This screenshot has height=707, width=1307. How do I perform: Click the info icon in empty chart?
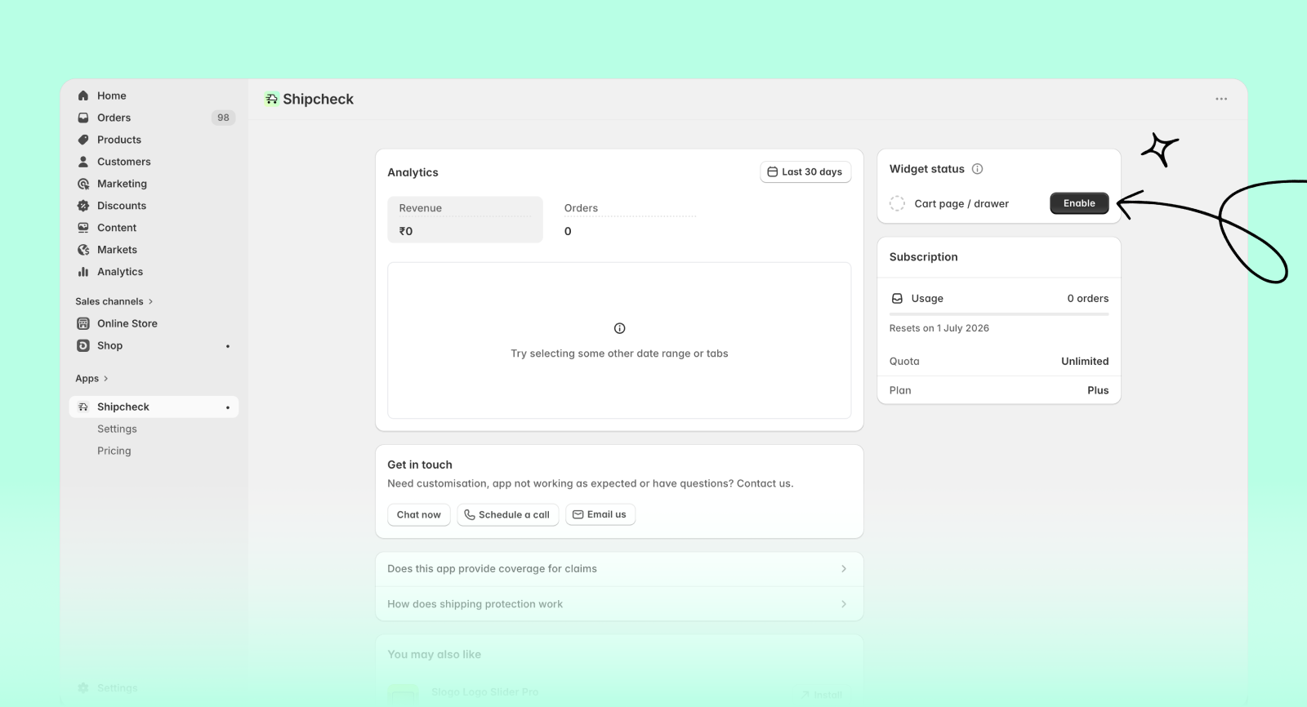[x=619, y=328]
